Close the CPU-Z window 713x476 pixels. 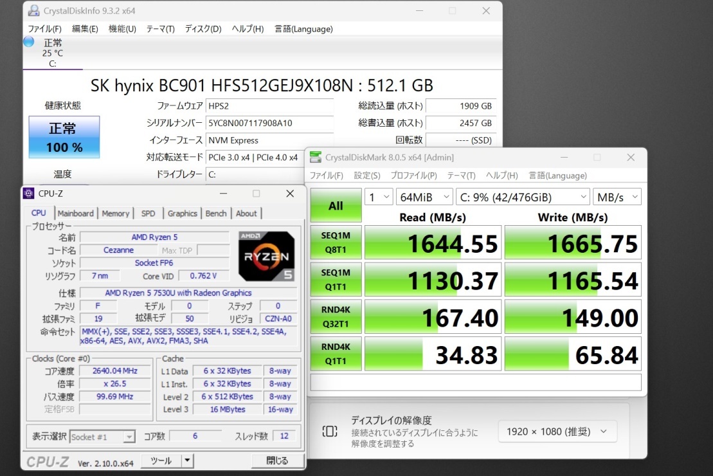[x=290, y=194]
